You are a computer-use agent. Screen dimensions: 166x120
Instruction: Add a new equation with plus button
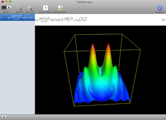[x=5, y=117]
